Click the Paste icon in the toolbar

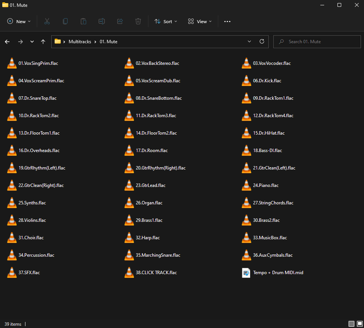(83, 21)
